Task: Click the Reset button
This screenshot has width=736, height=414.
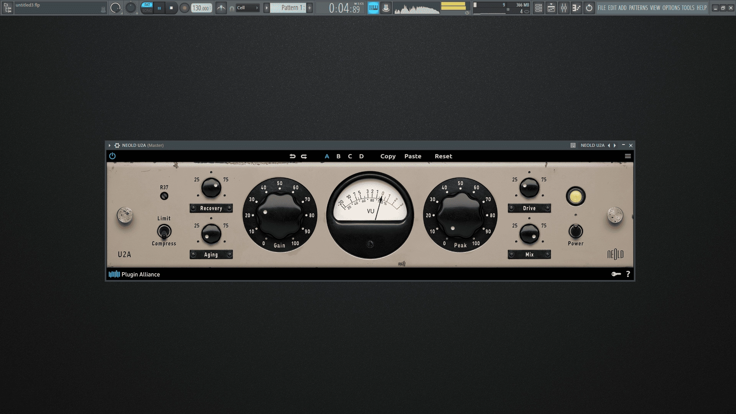Action: click(444, 156)
